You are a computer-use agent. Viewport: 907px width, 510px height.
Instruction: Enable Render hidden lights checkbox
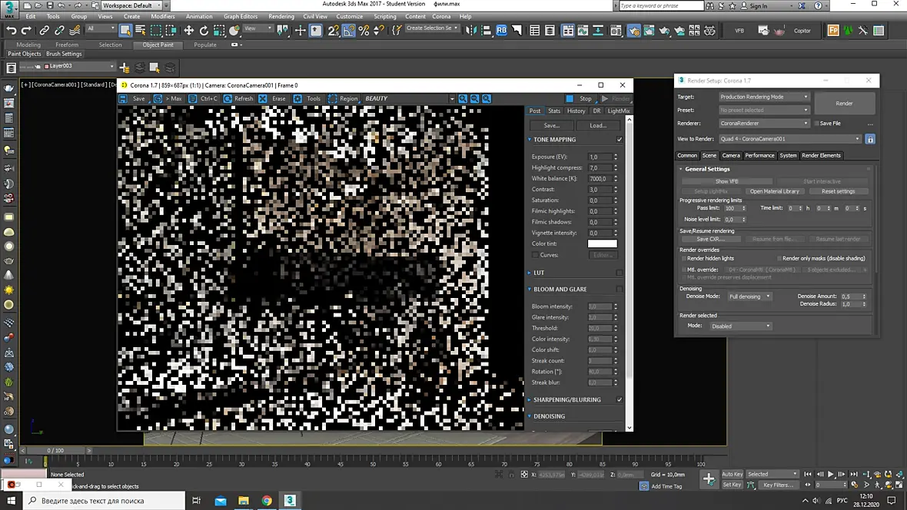click(684, 259)
